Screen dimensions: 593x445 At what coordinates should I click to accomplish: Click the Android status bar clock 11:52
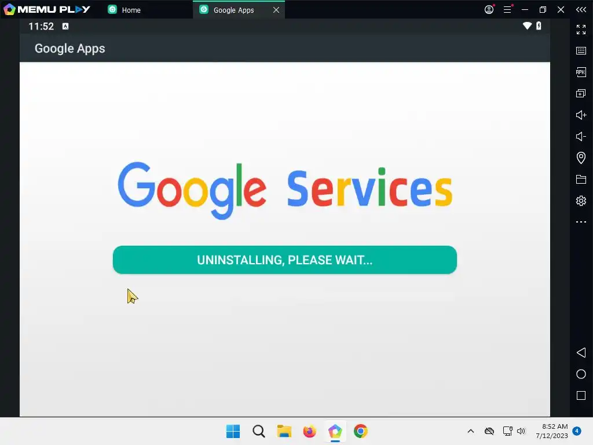[41, 26]
